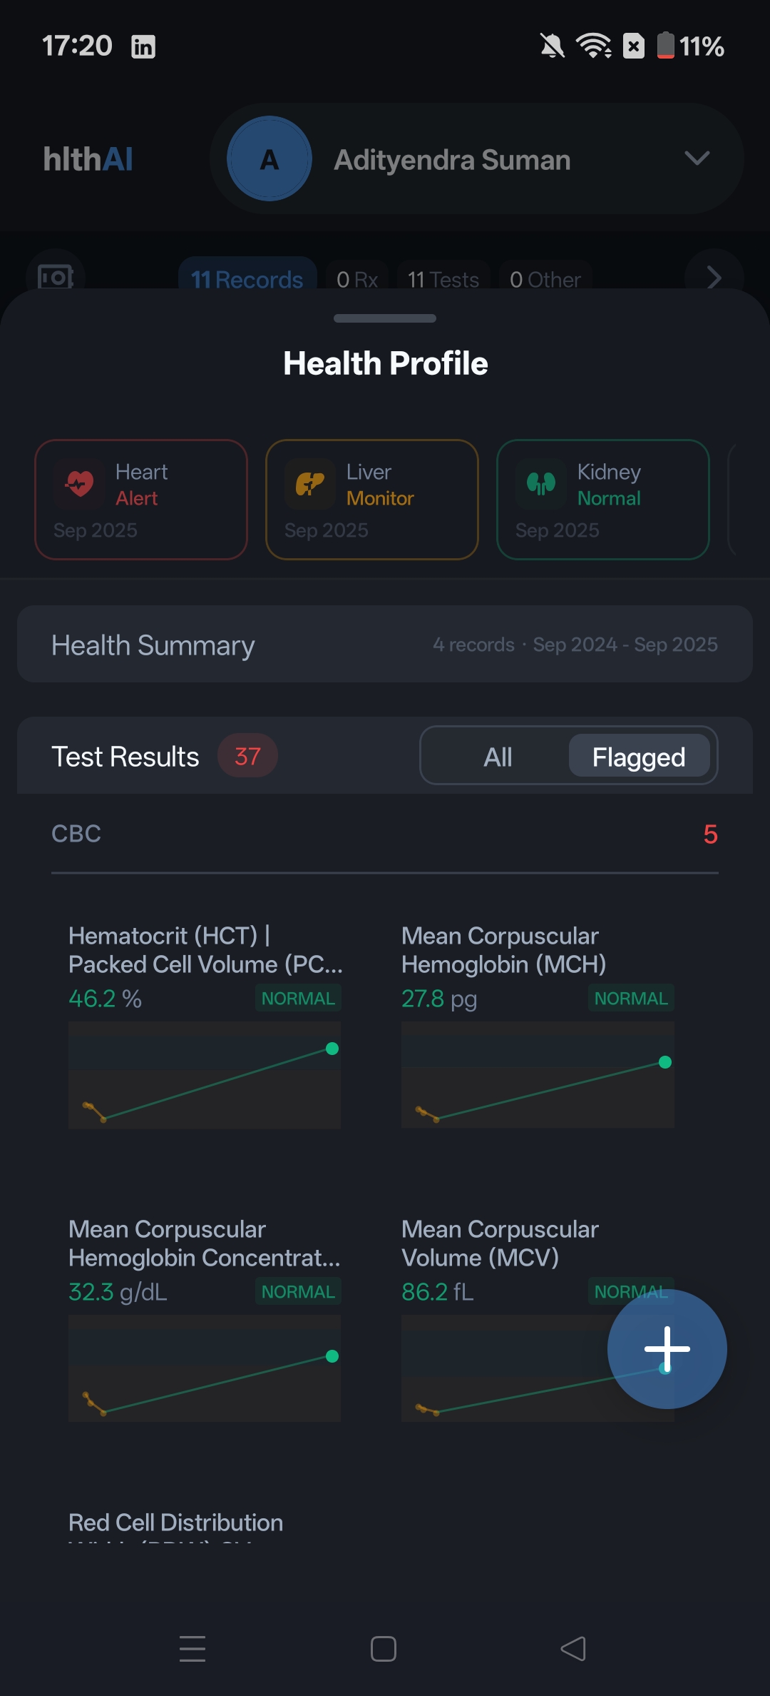Keep Flagged filter enabled
The height and width of the screenshot is (1696, 770).
coord(638,756)
